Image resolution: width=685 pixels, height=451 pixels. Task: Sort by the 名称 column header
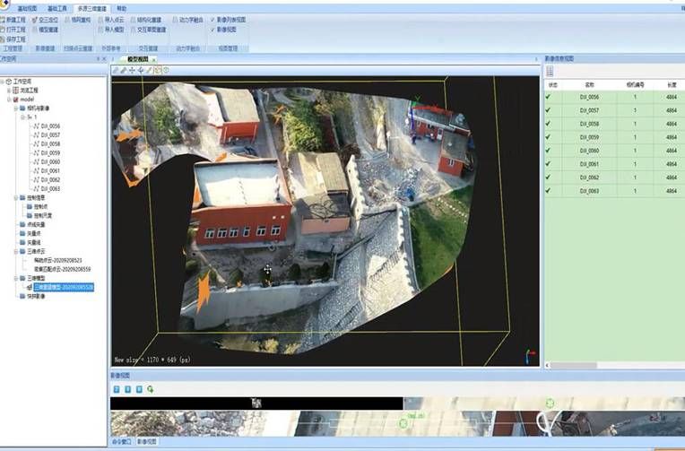590,85
